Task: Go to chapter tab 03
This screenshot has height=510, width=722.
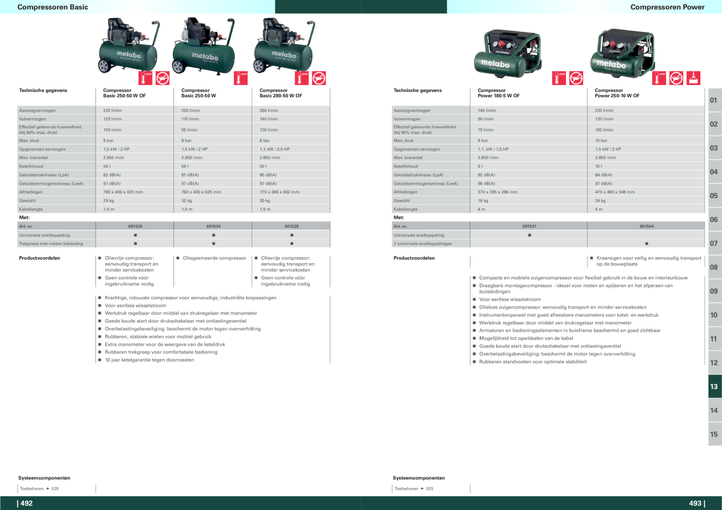Action: 714,148
